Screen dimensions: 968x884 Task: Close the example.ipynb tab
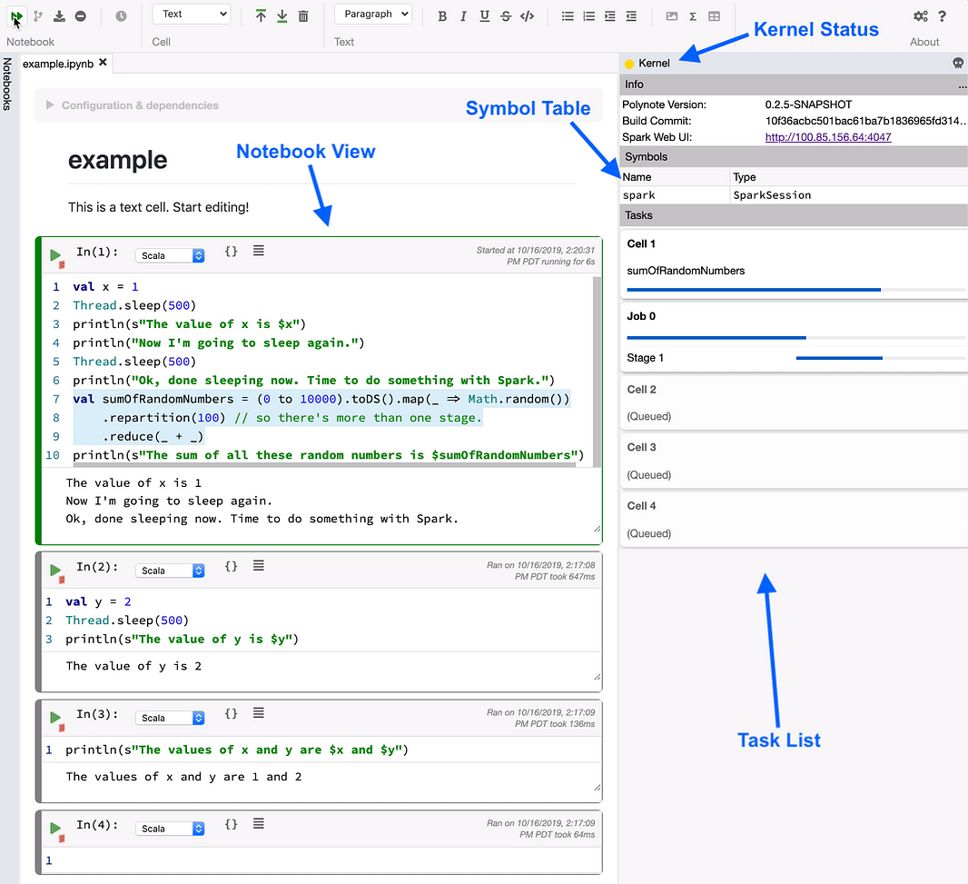click(x=104, y=63)
